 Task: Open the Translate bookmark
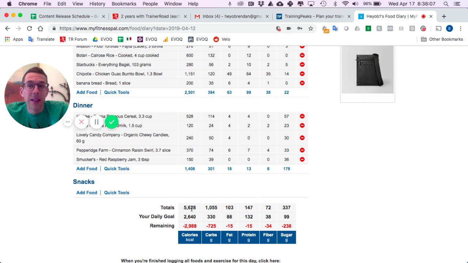41,39
